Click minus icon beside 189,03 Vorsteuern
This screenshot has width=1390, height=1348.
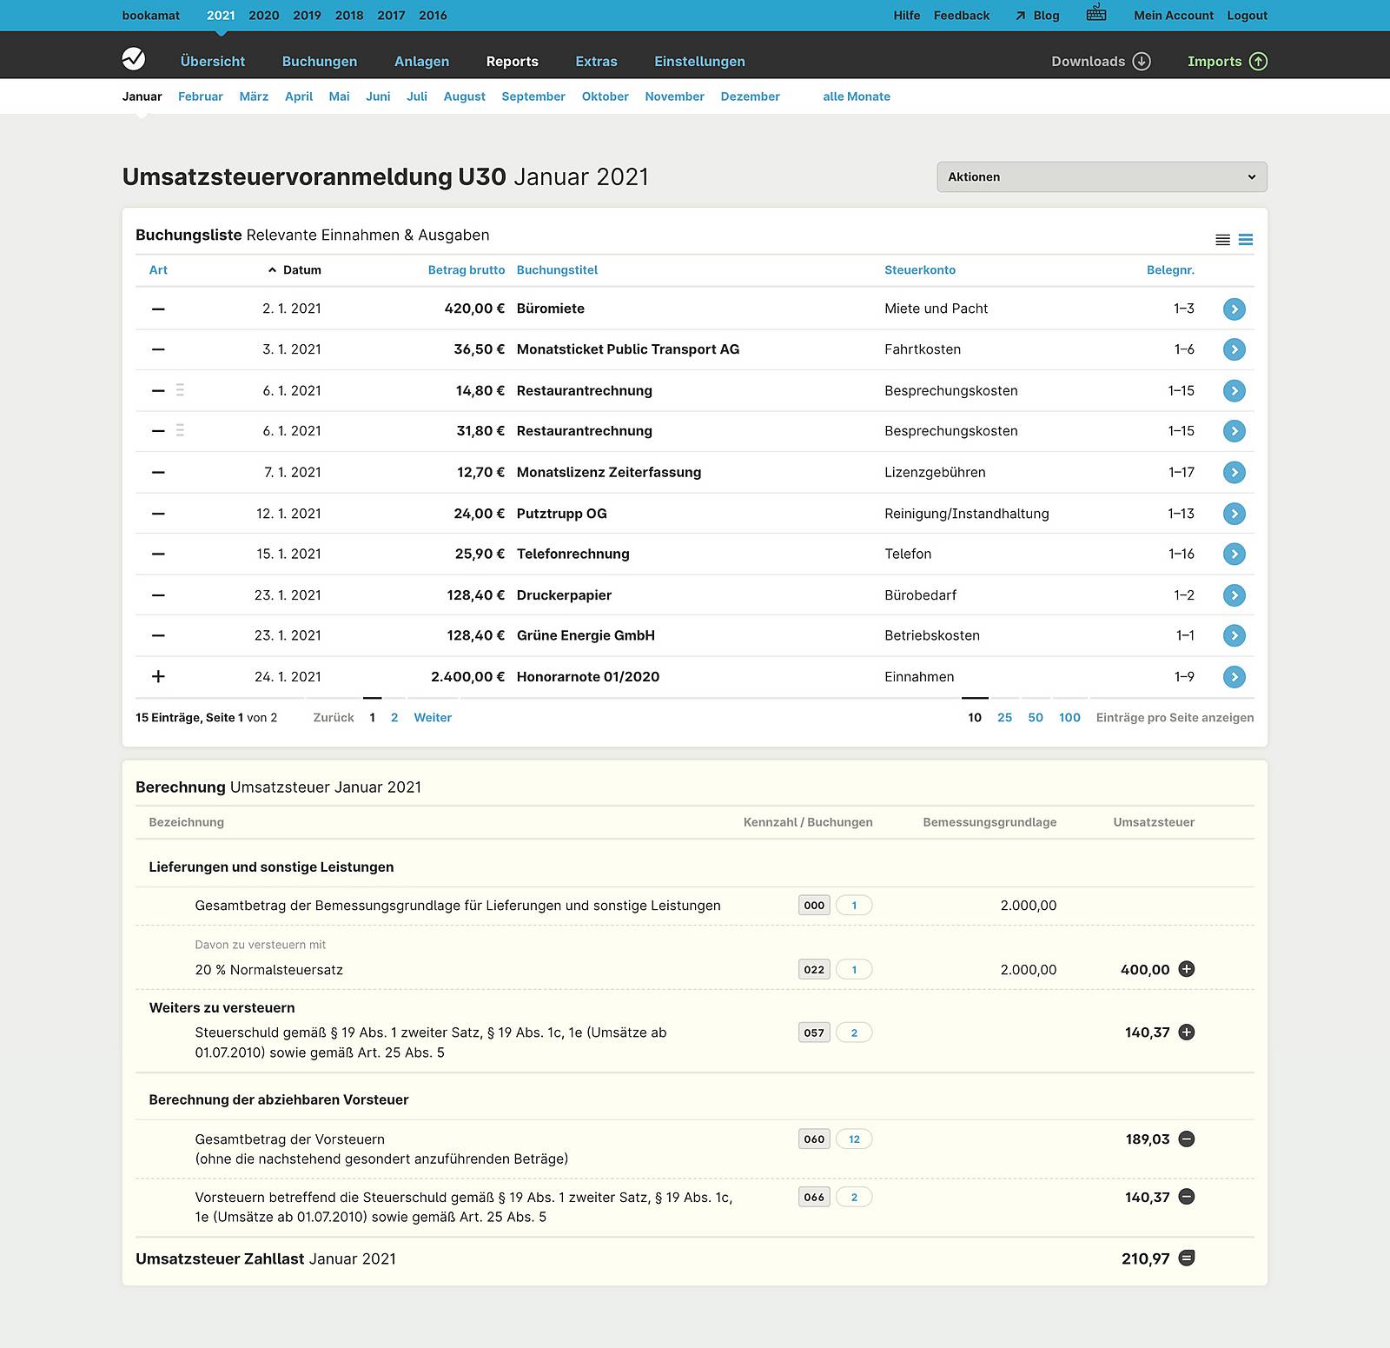click(1187, 1139)
